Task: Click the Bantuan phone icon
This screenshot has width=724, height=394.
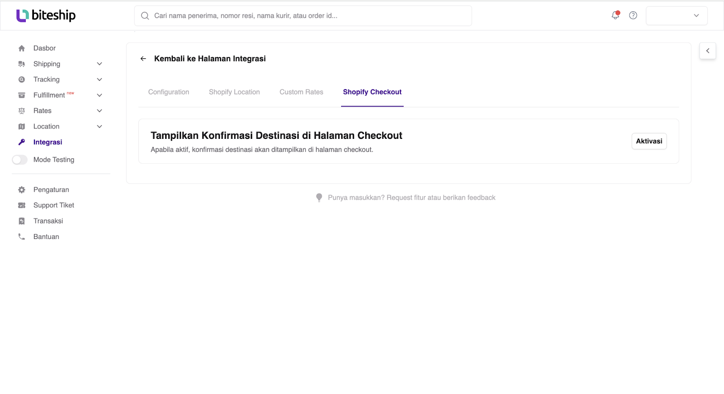Action: pyautogui.click(x=22, y=237)
